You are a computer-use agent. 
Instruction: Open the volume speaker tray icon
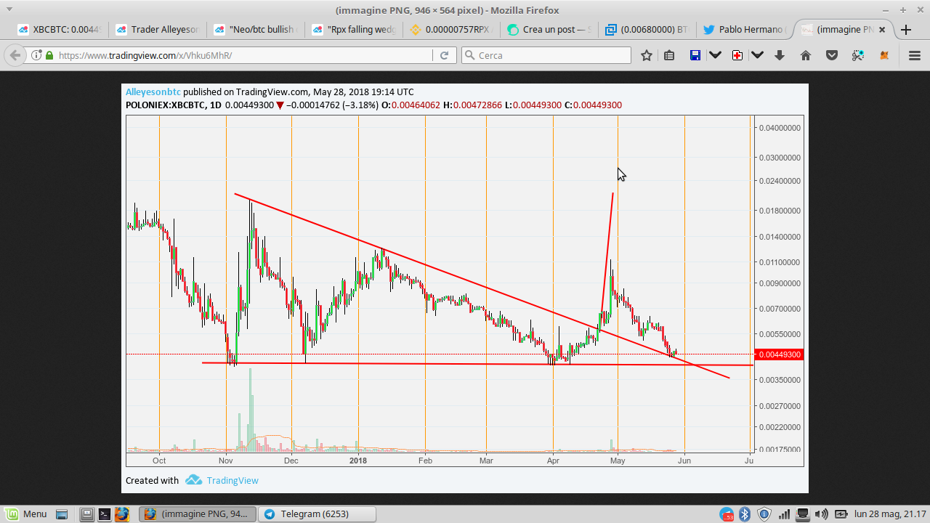point(822,514)
